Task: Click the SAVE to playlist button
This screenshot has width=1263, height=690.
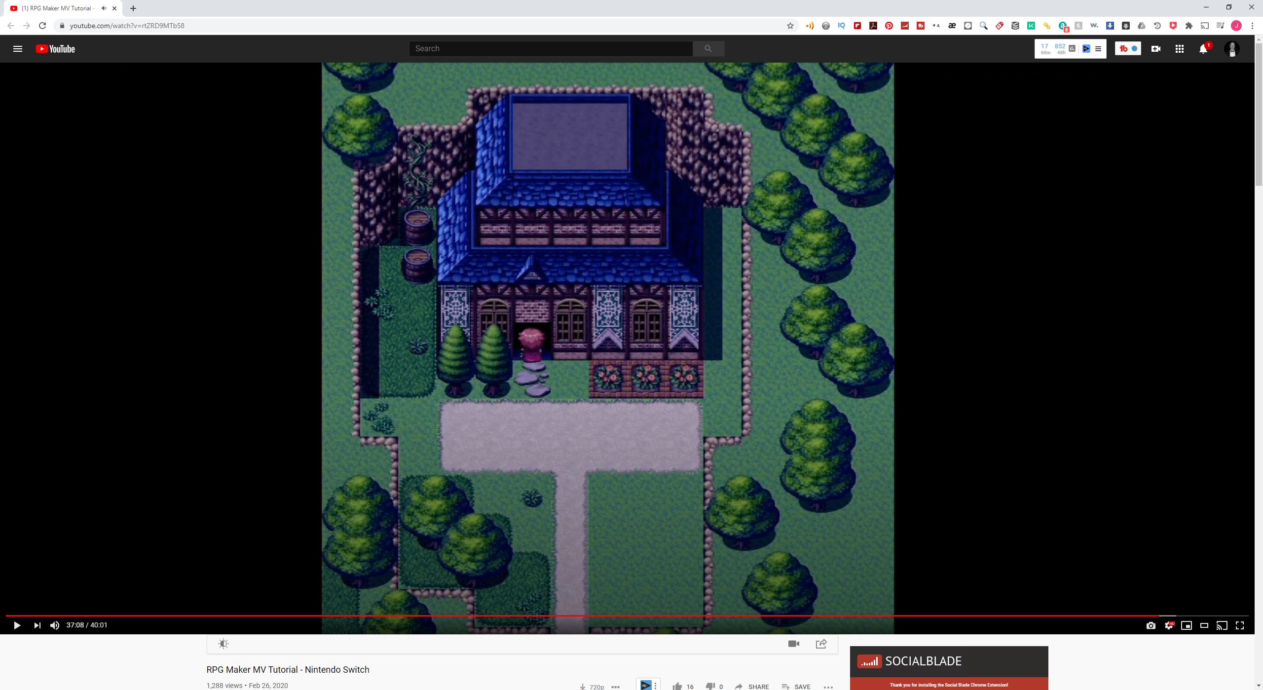Action: tap(796, 687)
